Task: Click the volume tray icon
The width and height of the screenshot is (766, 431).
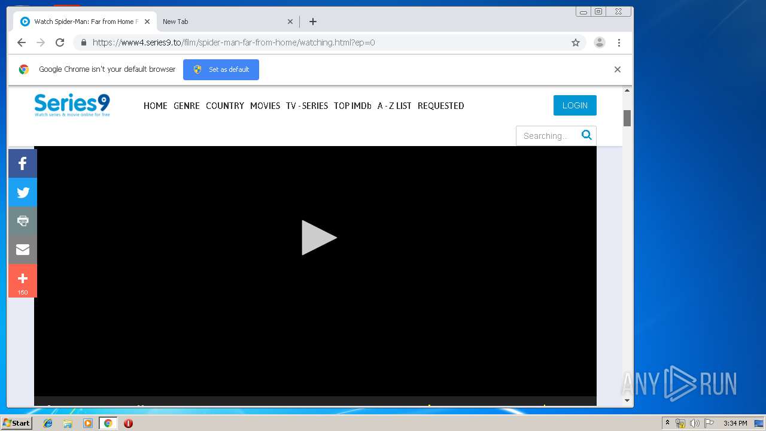Action: (695, 423)
